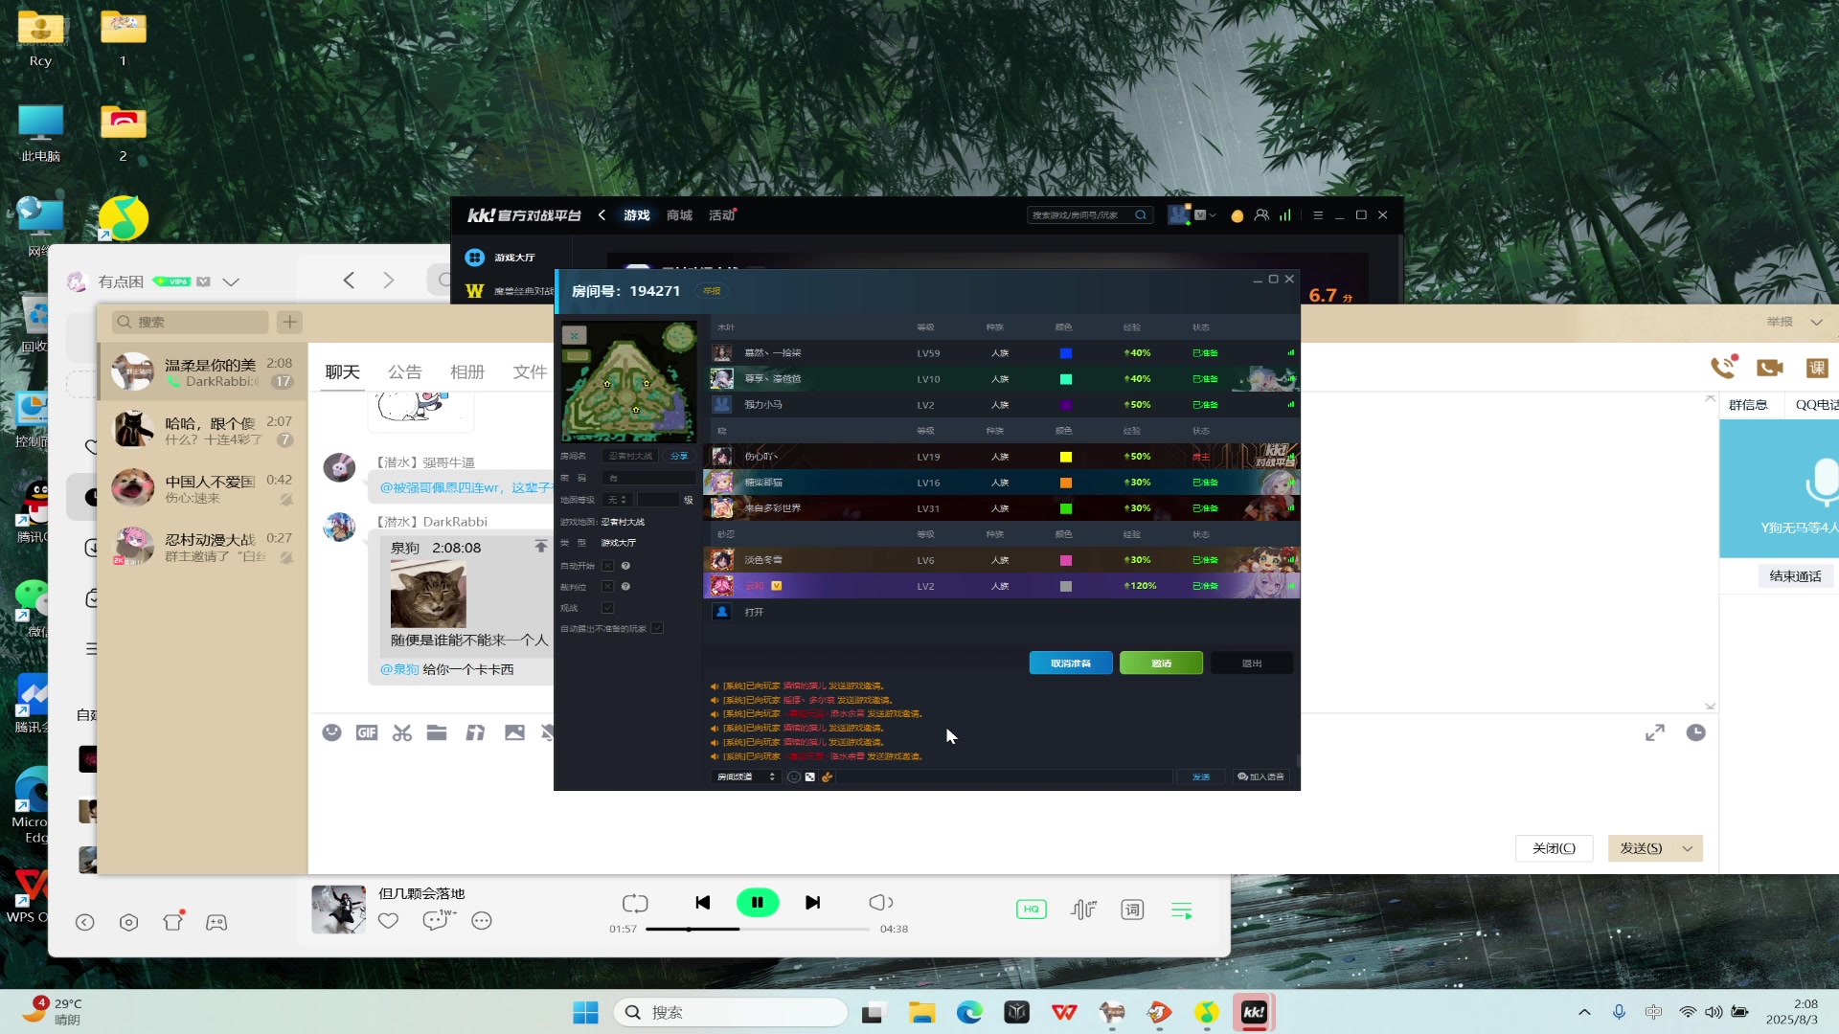Expand the chevron beside 有点困 in QQ
Viewport: 1839px width, 1034px height.
(230, 282)
